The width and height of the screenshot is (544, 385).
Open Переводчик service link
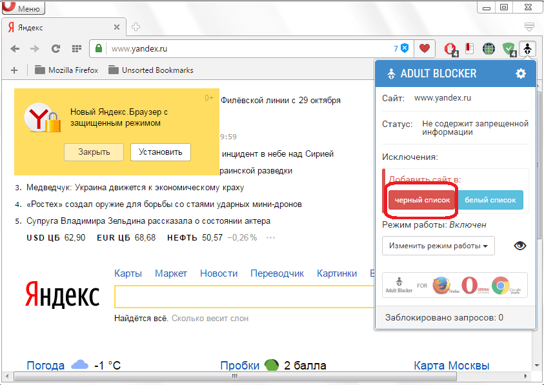pos(277,273)
